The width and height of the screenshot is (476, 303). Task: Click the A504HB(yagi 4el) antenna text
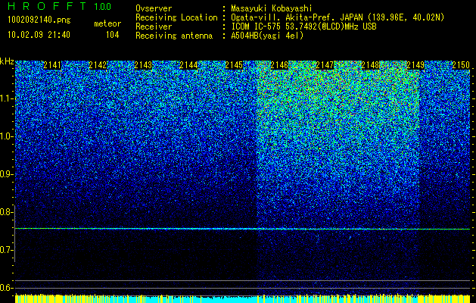tap(267, 36)
